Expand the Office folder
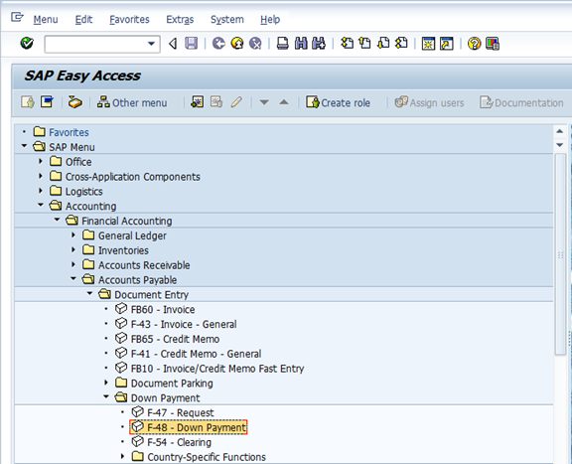Screen dimensions: 572x464 coord(41,161)
